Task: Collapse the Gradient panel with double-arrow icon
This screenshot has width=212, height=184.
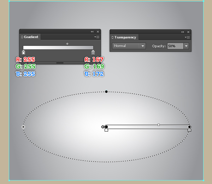Action: click(x=92, y=32)
